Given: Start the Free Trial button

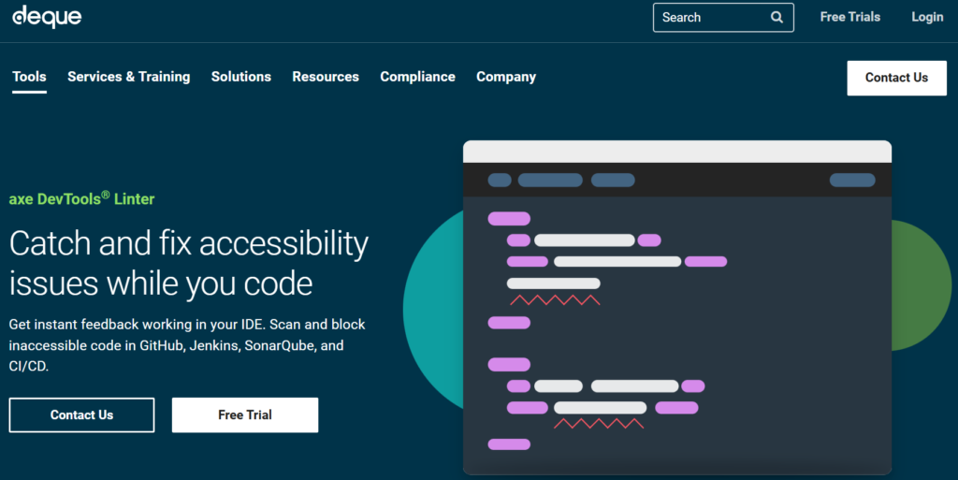Looking at the screenshot, I should 245,415.
